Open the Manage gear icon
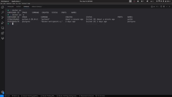The width and height of the screenshot is (172, 97). pyautogui.click(x=2, y=92)
